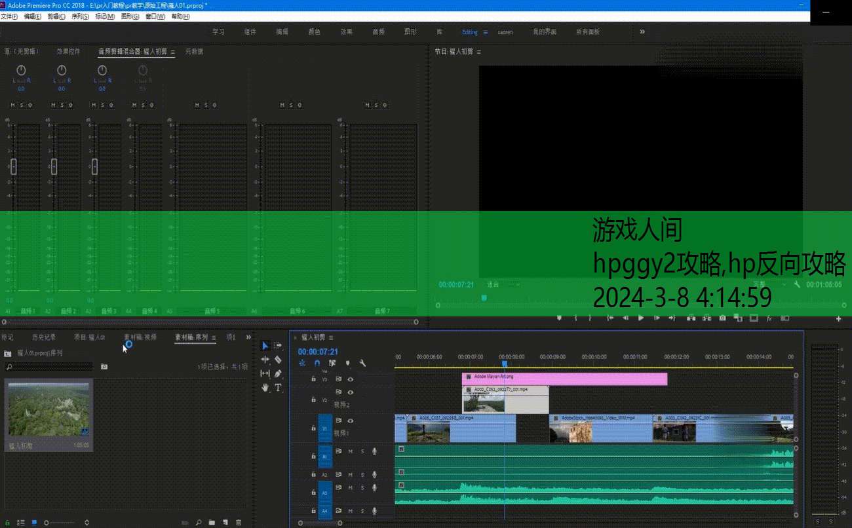The height and width of the screenshot is (528, 852).
Task: Open audio clip mixer panel menu
Action: click(172, 52)
